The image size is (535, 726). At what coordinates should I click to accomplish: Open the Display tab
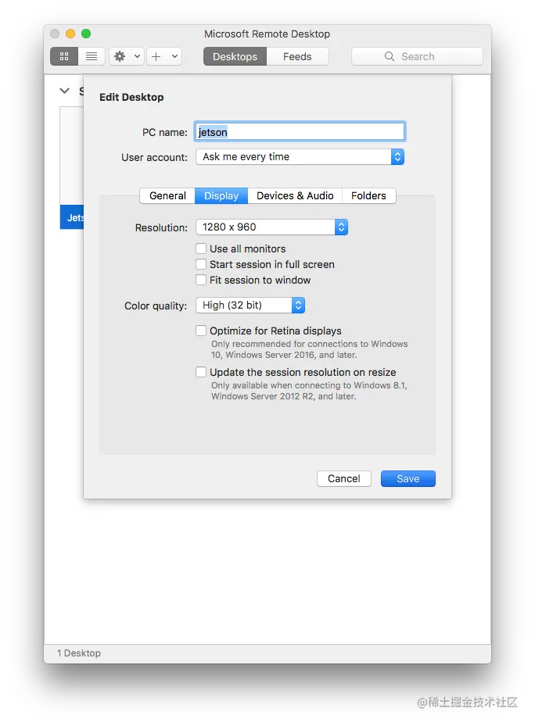(221, 196)
